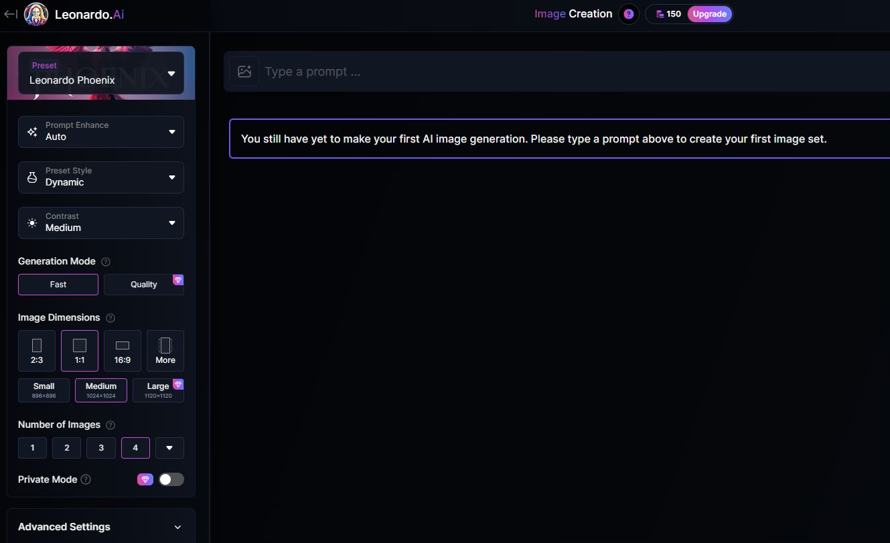Screen dimensions: 890x543
Task: Open More image dimension options
Action: click(165, 351)
